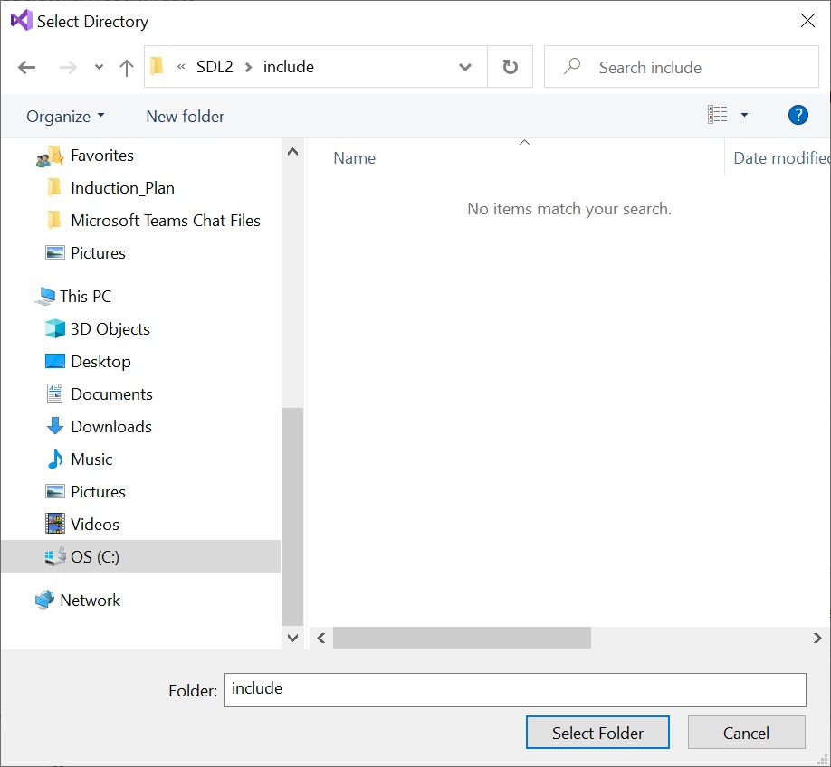Open Desktop in navigation pane

100,362
